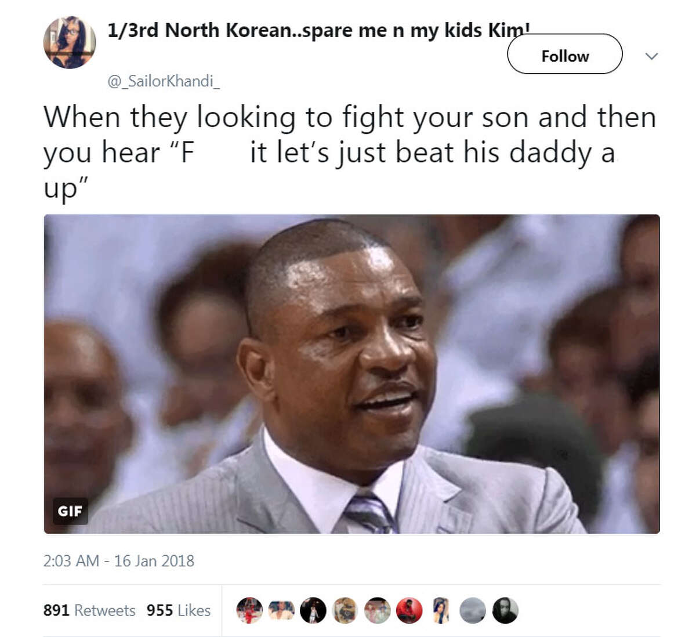Open the @_SailorKhandi_ handle link

click(164, 81)
